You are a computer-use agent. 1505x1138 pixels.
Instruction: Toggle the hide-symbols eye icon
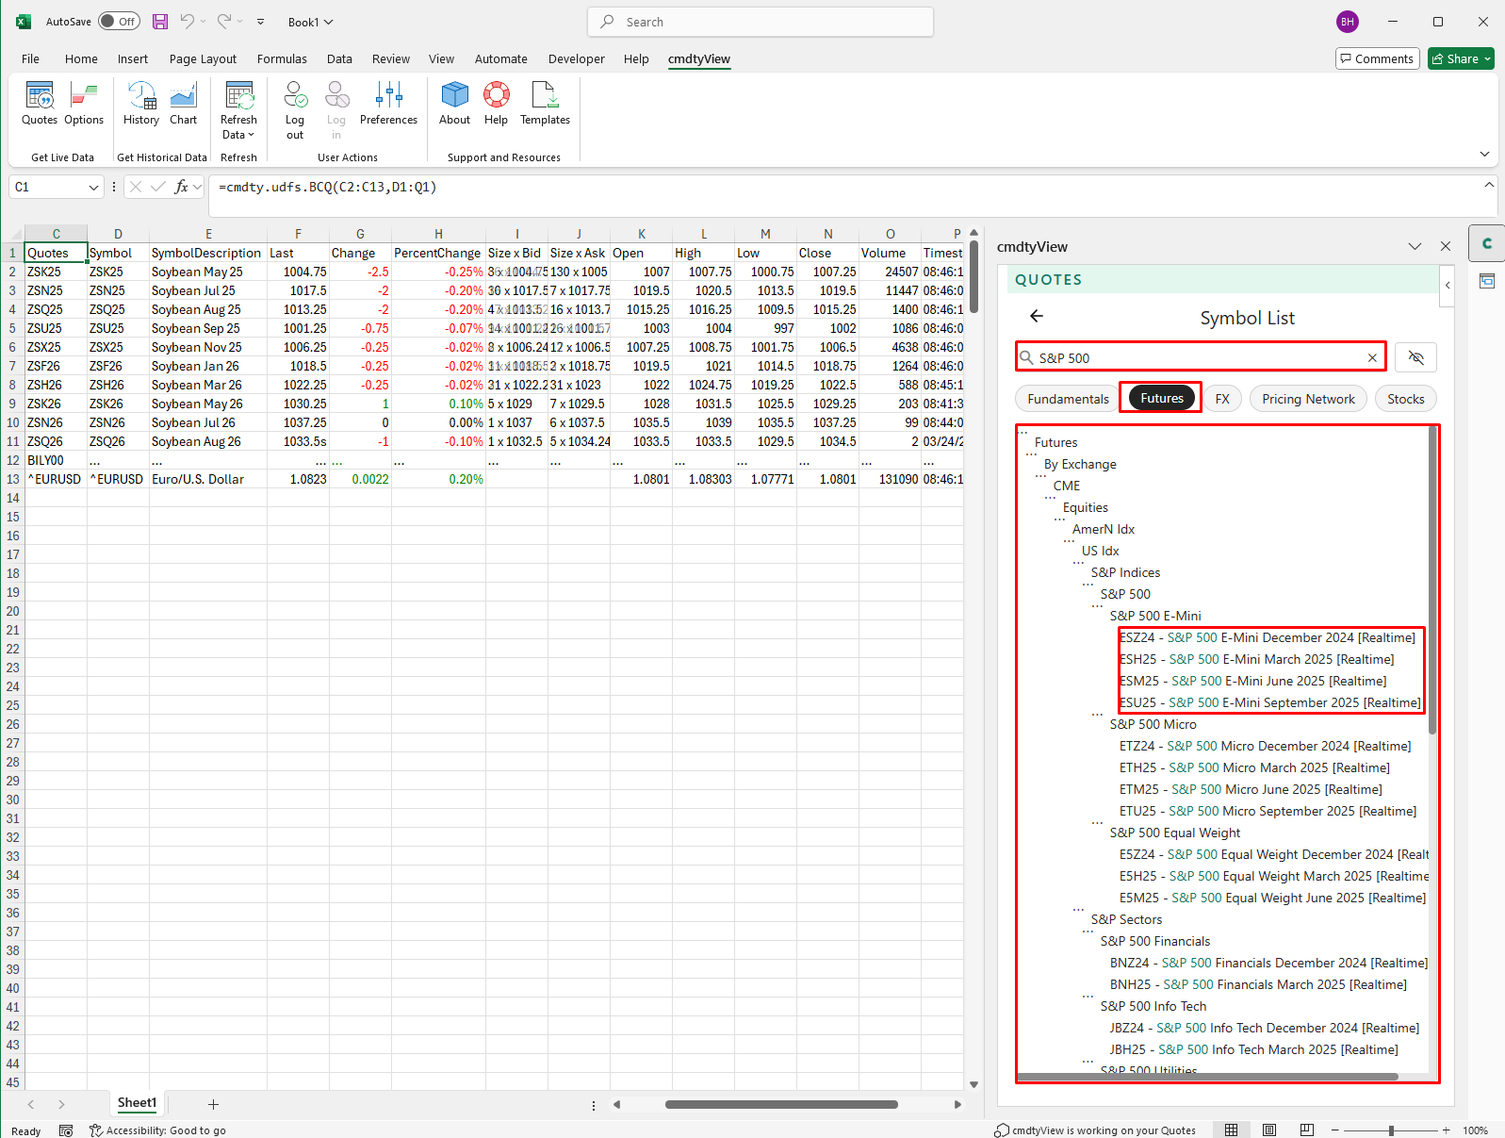pos(1415,357)
